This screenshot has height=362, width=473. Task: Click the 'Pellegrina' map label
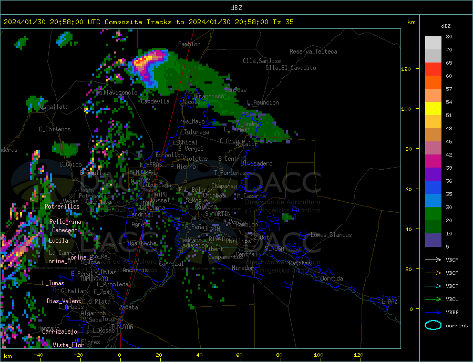pyautogui.click(x=66, y=222)
